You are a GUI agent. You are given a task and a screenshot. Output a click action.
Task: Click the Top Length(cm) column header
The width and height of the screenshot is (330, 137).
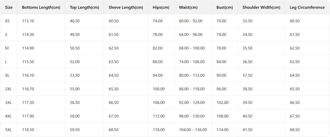[84, 7]
